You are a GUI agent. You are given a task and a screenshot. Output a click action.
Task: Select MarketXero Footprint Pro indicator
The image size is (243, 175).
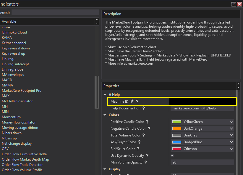tap(22, 91)
